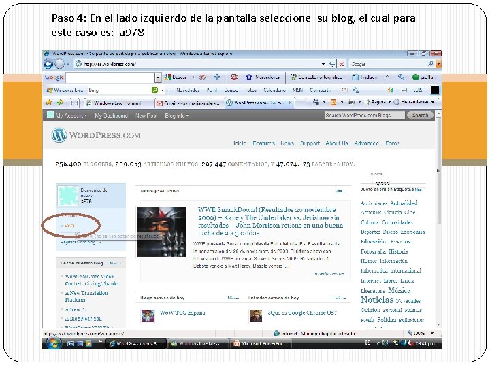Click the Google toolbar Buscar button

coord(176,77)
